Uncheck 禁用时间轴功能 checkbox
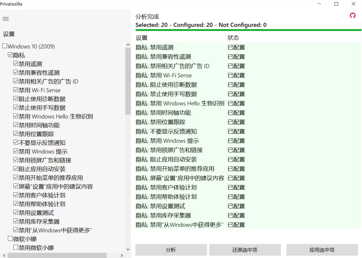Image resolution: width=362 pixels, height=258 pixels. (16, 125)
